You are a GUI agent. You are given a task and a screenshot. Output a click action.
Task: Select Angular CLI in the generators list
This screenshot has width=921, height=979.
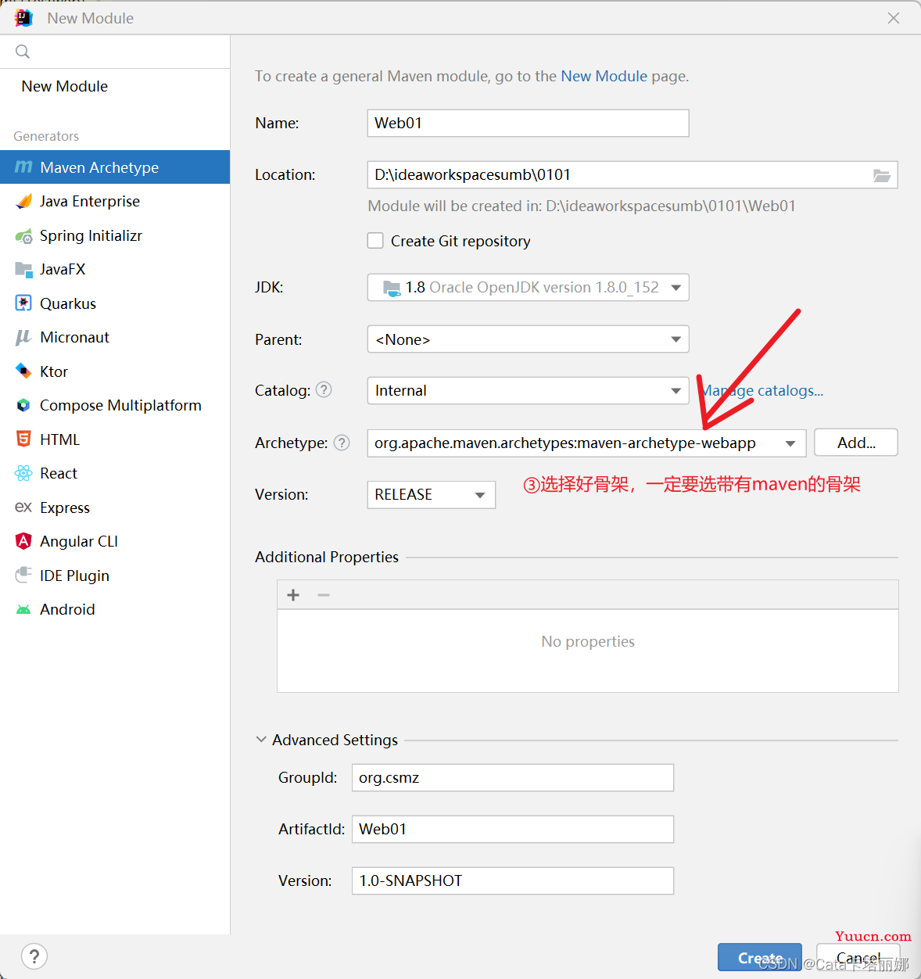(115, 541)
